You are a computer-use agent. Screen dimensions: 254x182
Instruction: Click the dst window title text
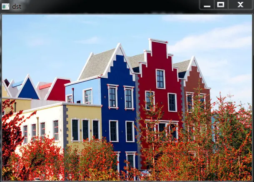point(17,7)
